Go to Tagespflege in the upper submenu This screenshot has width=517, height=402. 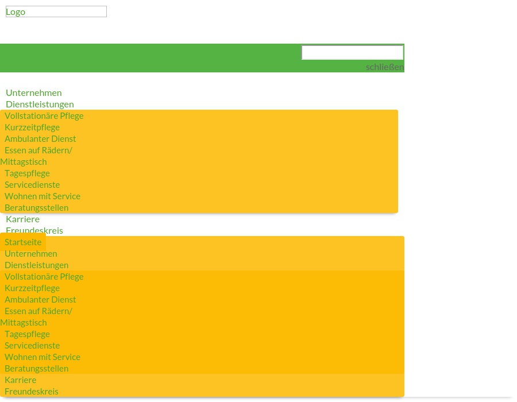[27, 173]
